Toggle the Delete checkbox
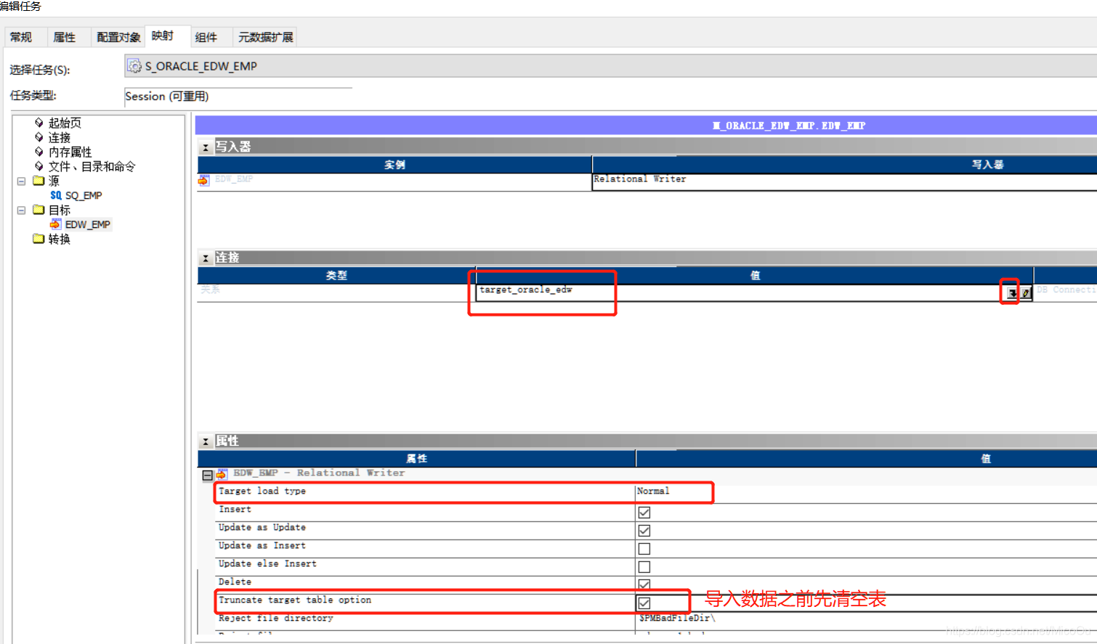The width and height of the screenshot is (1097, 644). click(x=644, y=584)
